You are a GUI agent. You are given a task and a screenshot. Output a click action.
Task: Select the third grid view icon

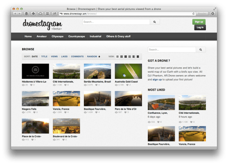click(x=126, y=57)
